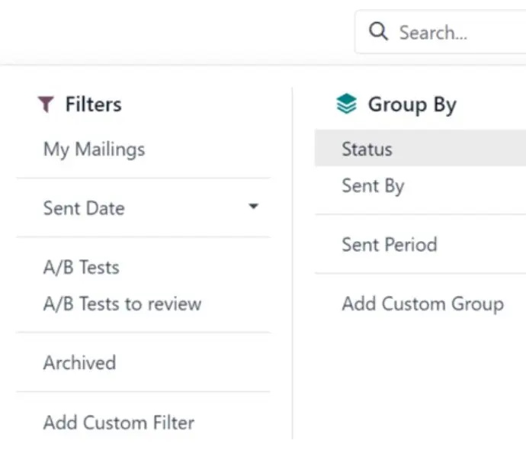Expand the Sent Period grouping option
This screenshot has width=526, height=450.
click(x=420, y=244)
